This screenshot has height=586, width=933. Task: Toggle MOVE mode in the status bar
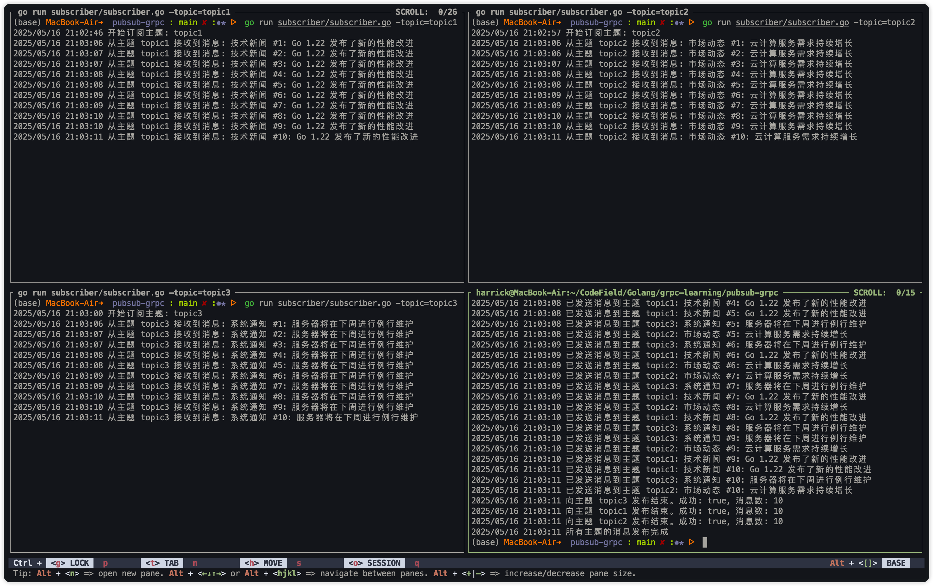[x=263, y=563]
